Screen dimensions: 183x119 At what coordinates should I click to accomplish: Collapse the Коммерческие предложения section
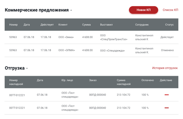coord(71,10)
